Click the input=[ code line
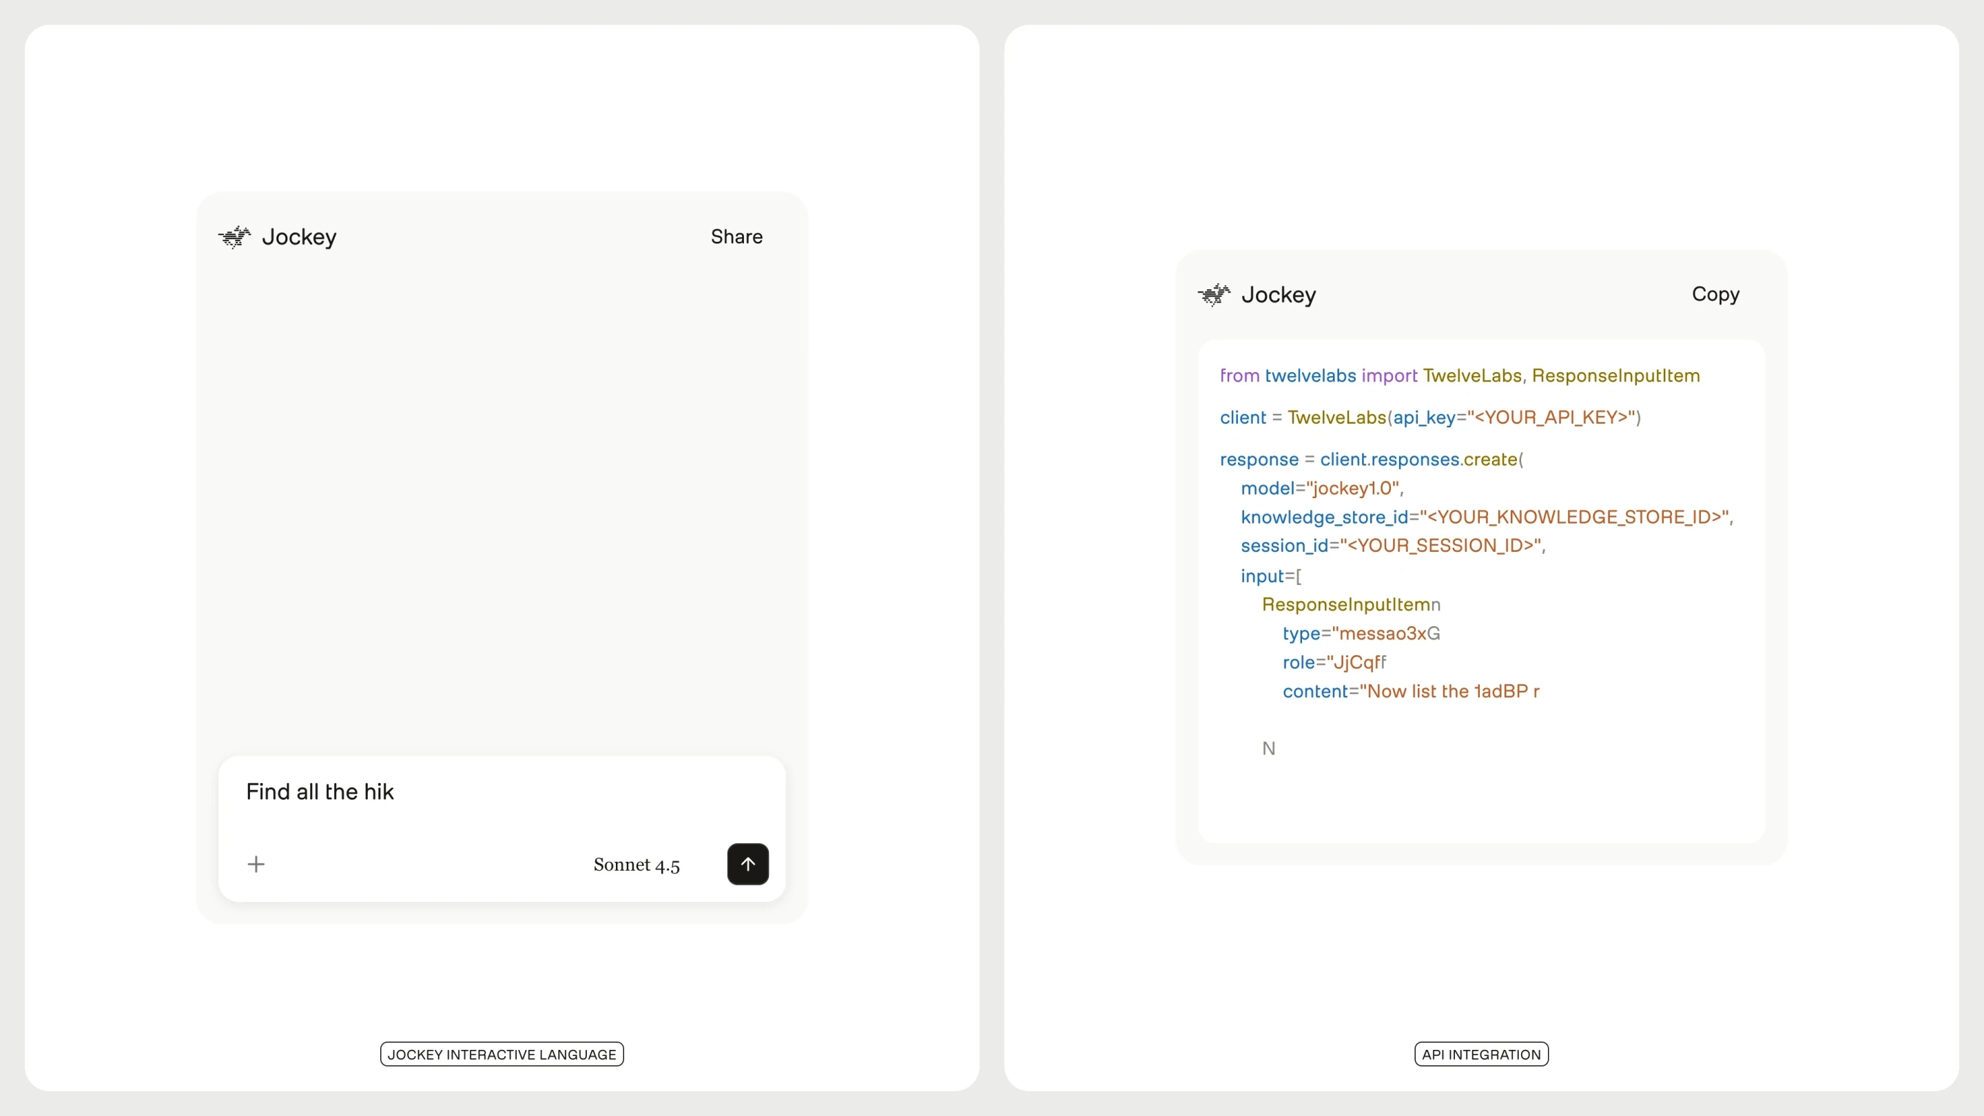 tap(1271, 576)
